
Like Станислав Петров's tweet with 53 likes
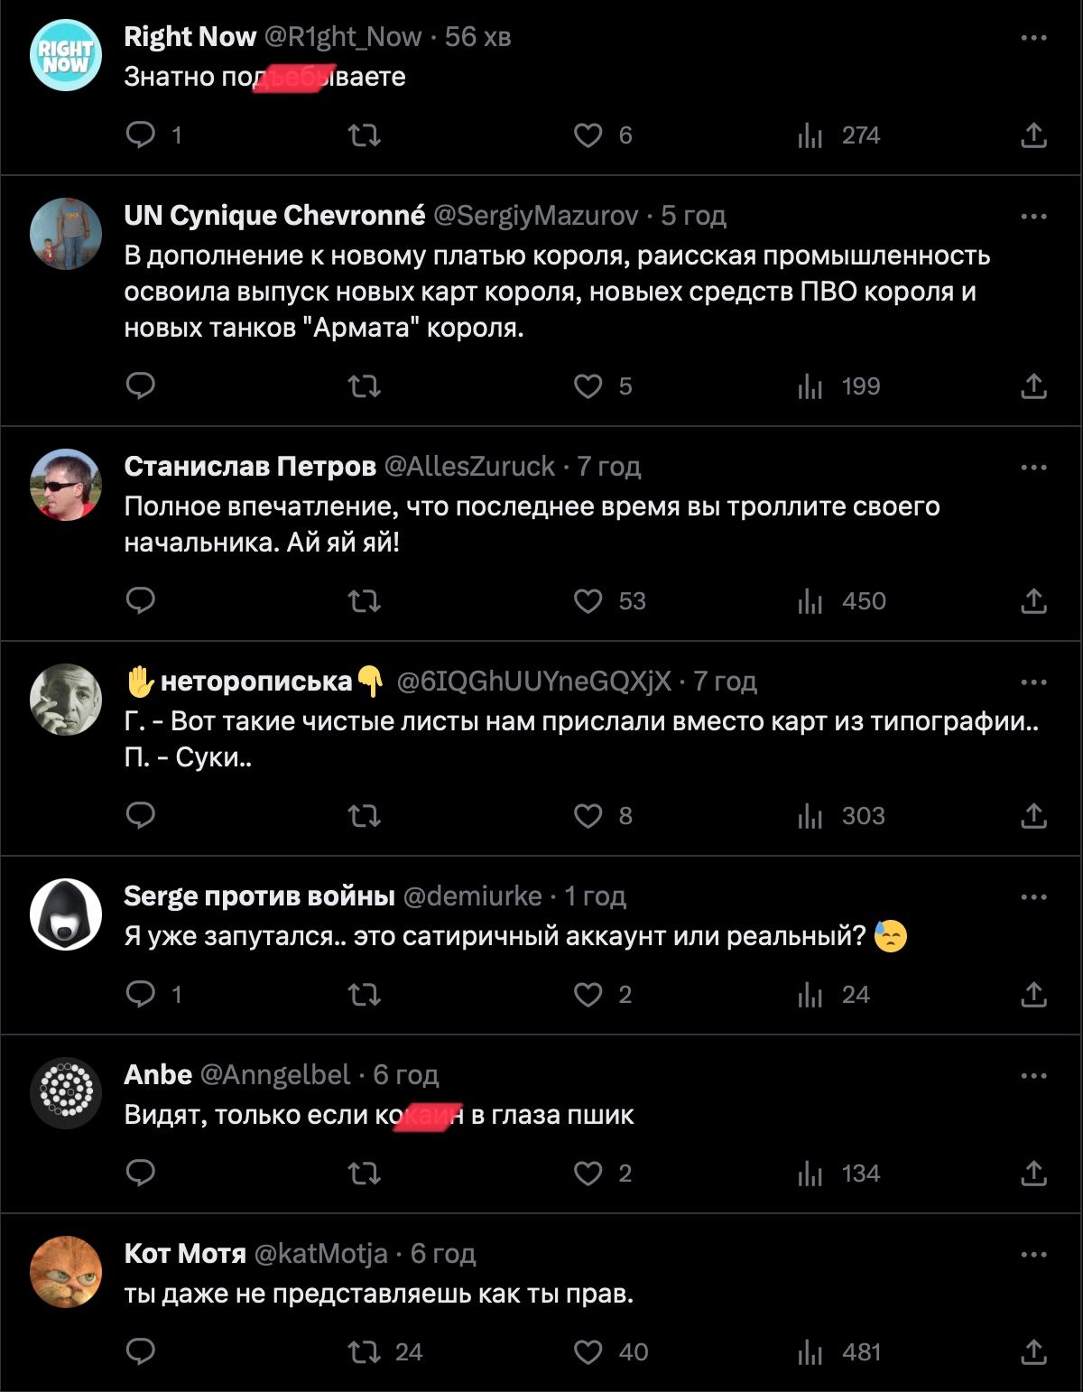point(588,601)
